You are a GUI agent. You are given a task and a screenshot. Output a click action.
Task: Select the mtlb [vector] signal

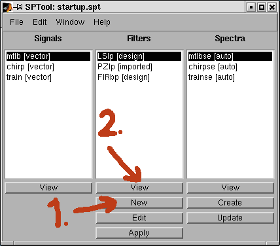click(x=48, y=56)
